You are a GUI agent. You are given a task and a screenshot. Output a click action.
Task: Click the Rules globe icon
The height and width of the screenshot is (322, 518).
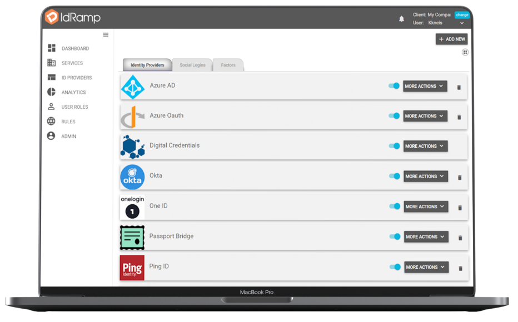tap(51, 121)
